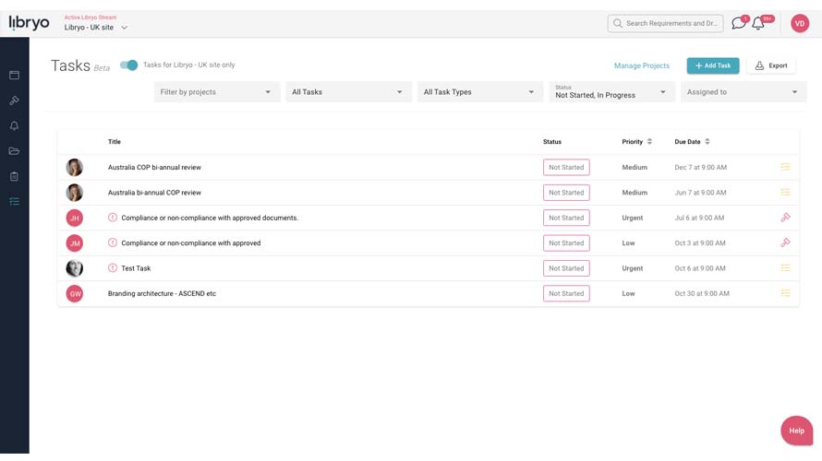Image resolution: width=822 pixels, height=461 pixels.
Task: Open the Status filter dropdown
Action: pyautogui.click(x=610, y=92)
